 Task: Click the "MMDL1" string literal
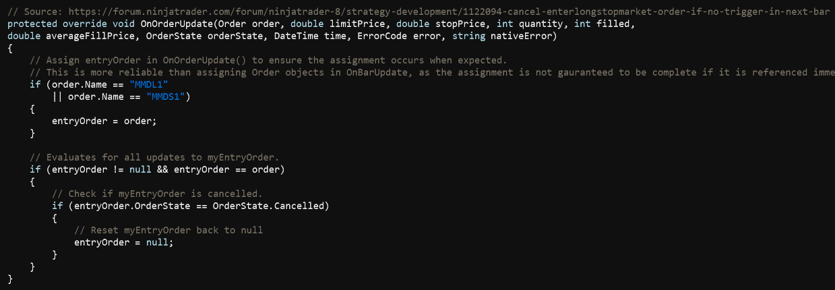(148, 84)
